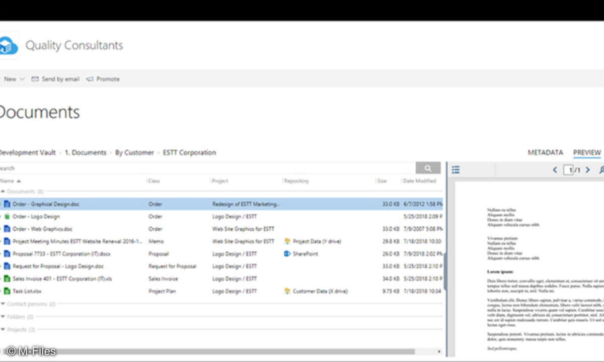Click Word icon of Order - Graphical Design.doc

[7, 204]
